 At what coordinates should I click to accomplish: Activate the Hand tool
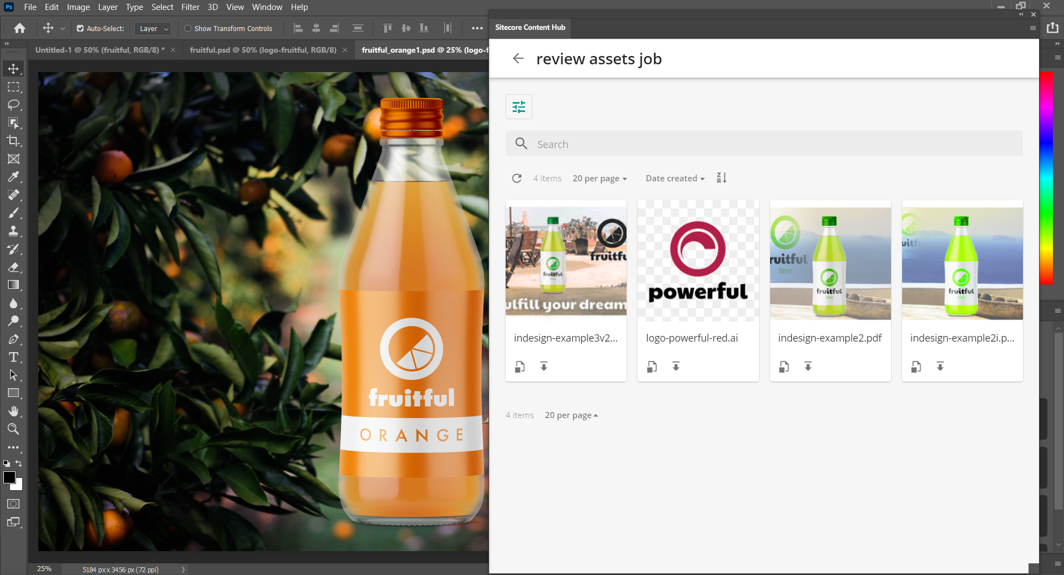coord(13,411)
